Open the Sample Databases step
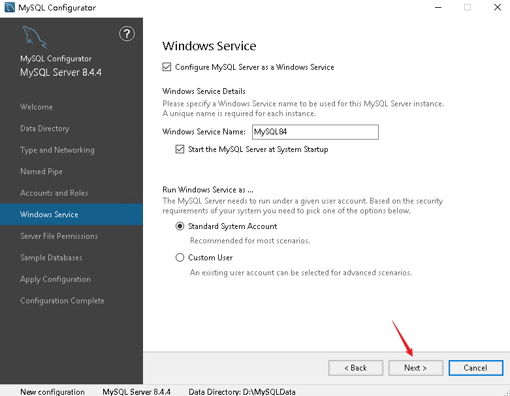 coord(51,258)
